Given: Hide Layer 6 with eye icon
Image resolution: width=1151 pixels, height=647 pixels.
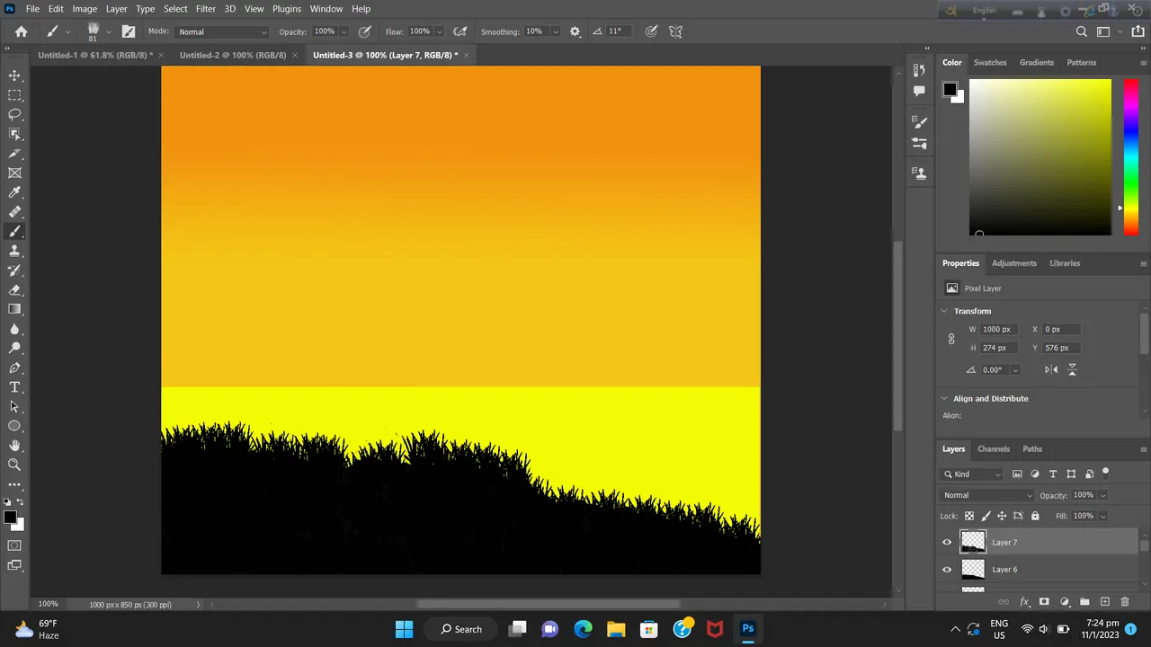Looking at the screenshot, I should [x=947, y=569].
